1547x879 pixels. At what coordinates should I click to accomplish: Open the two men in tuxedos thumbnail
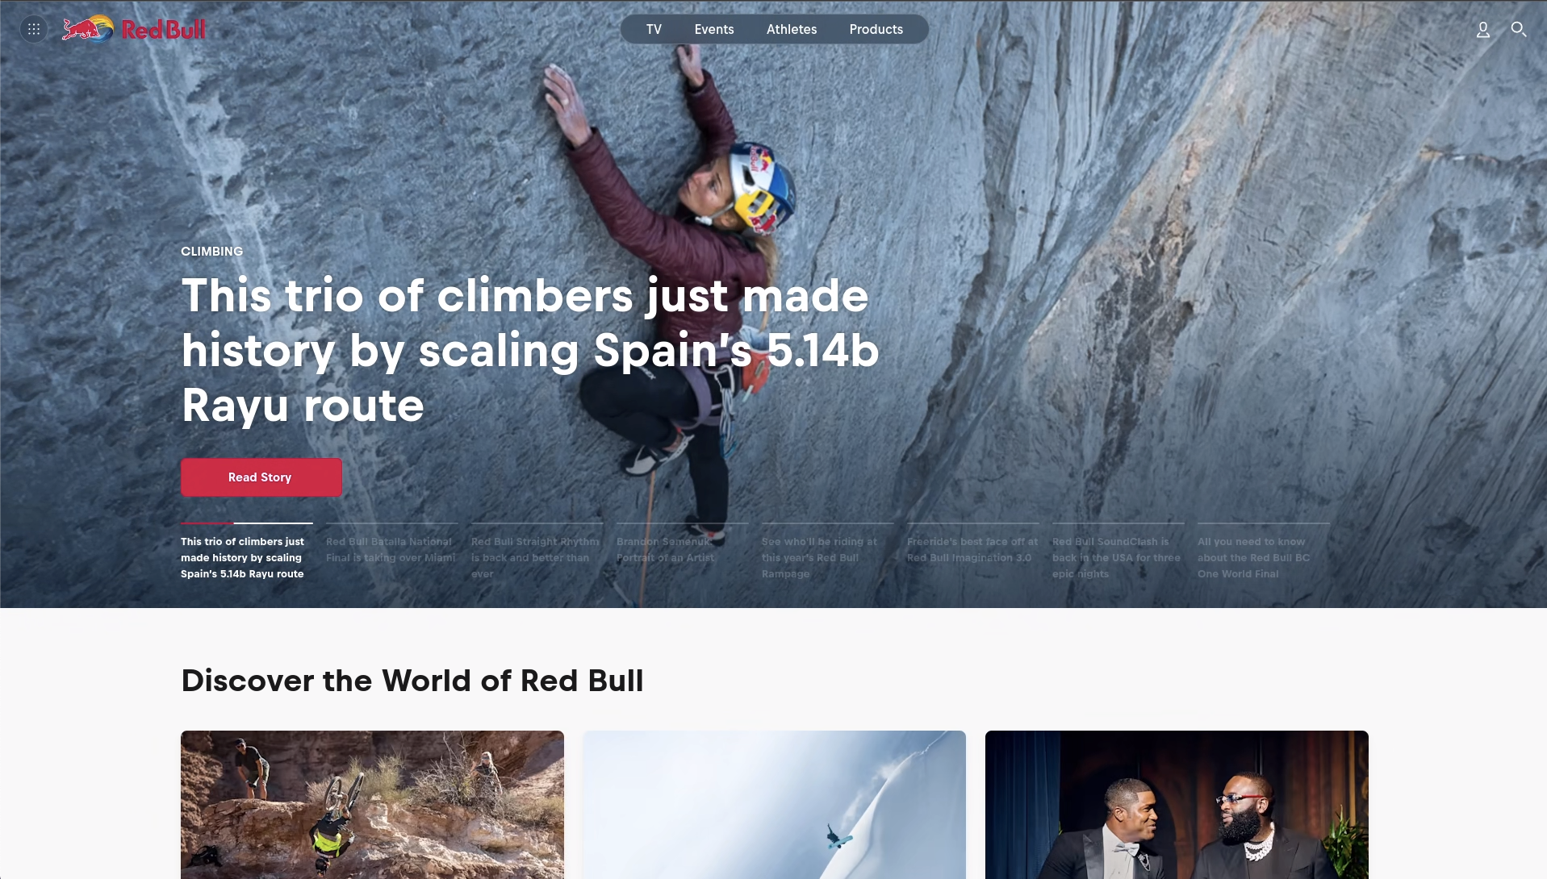tap(1177, 805)
